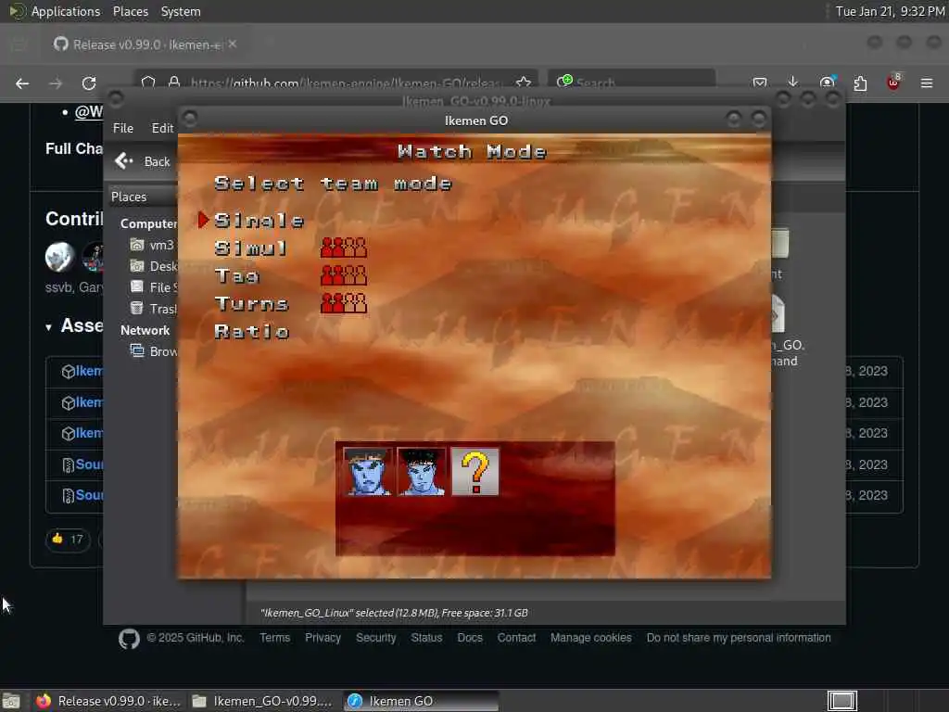Open GitHub Docs footer link
The width and height of the screenshot is (949, 712).
tap(470, 638)
